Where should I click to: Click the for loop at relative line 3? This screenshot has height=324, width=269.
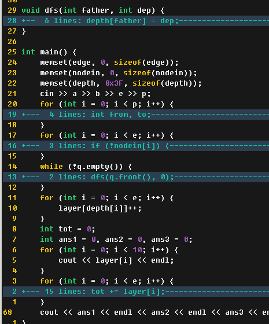[x=107, y=281]
